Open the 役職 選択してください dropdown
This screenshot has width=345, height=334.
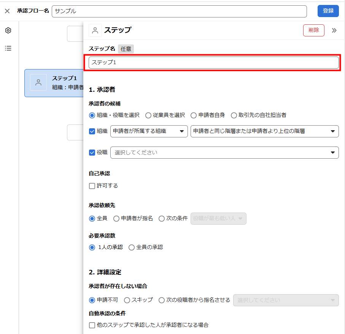point(224,153)
